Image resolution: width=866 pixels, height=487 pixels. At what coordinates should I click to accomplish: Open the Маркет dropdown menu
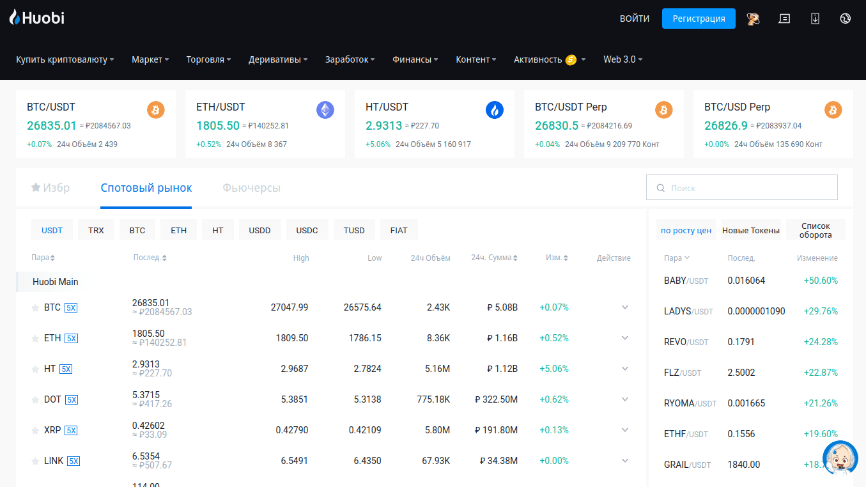[150, 59]
